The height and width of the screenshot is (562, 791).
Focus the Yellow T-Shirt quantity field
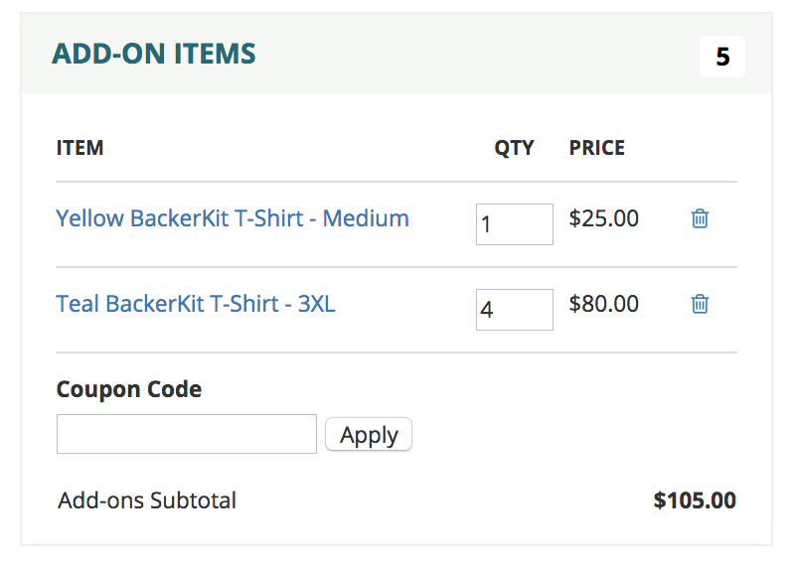click(x=515, y=224)
